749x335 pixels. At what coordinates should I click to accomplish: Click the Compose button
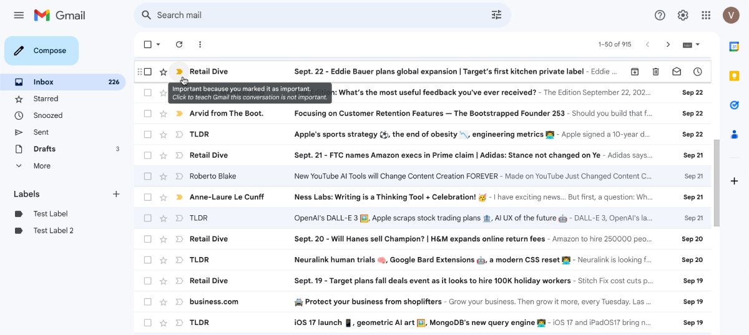click(42, 51)
